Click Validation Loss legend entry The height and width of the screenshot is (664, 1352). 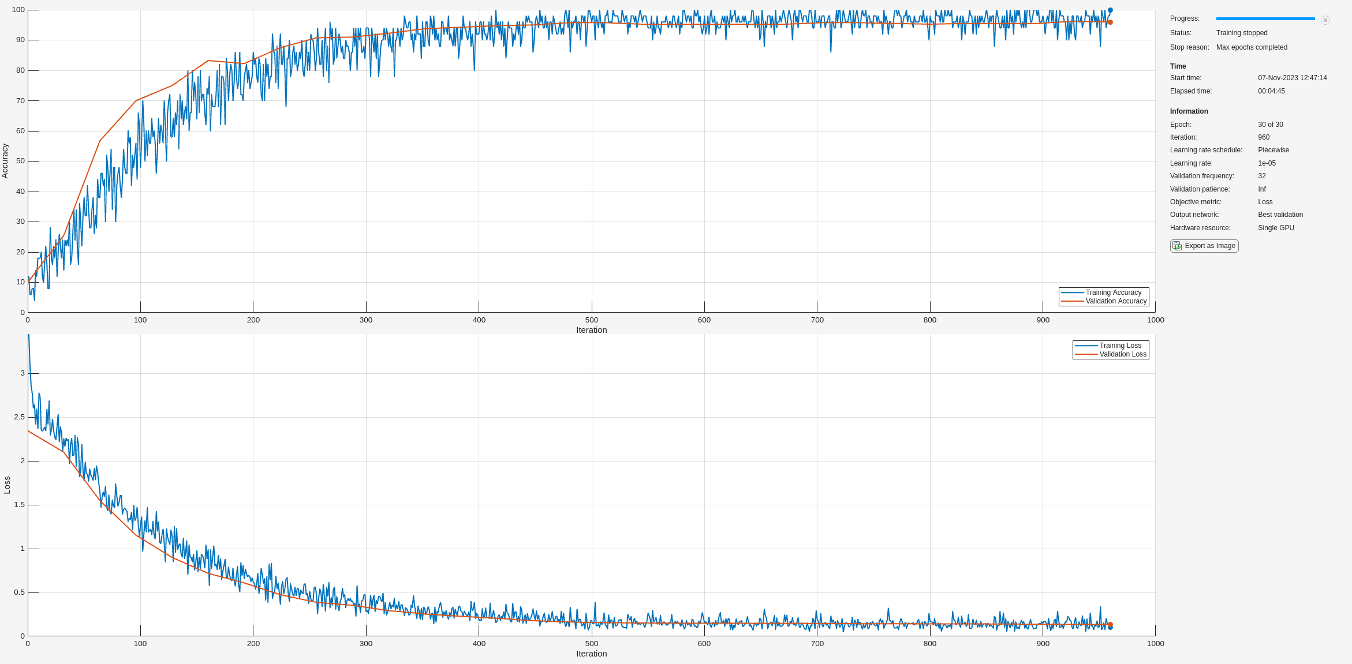point(1111,354)
